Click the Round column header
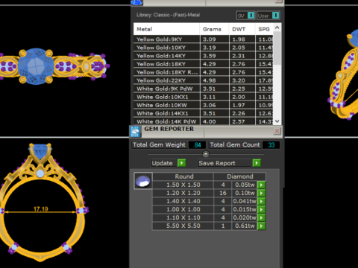358x268 pixels. tap(183, 176)
